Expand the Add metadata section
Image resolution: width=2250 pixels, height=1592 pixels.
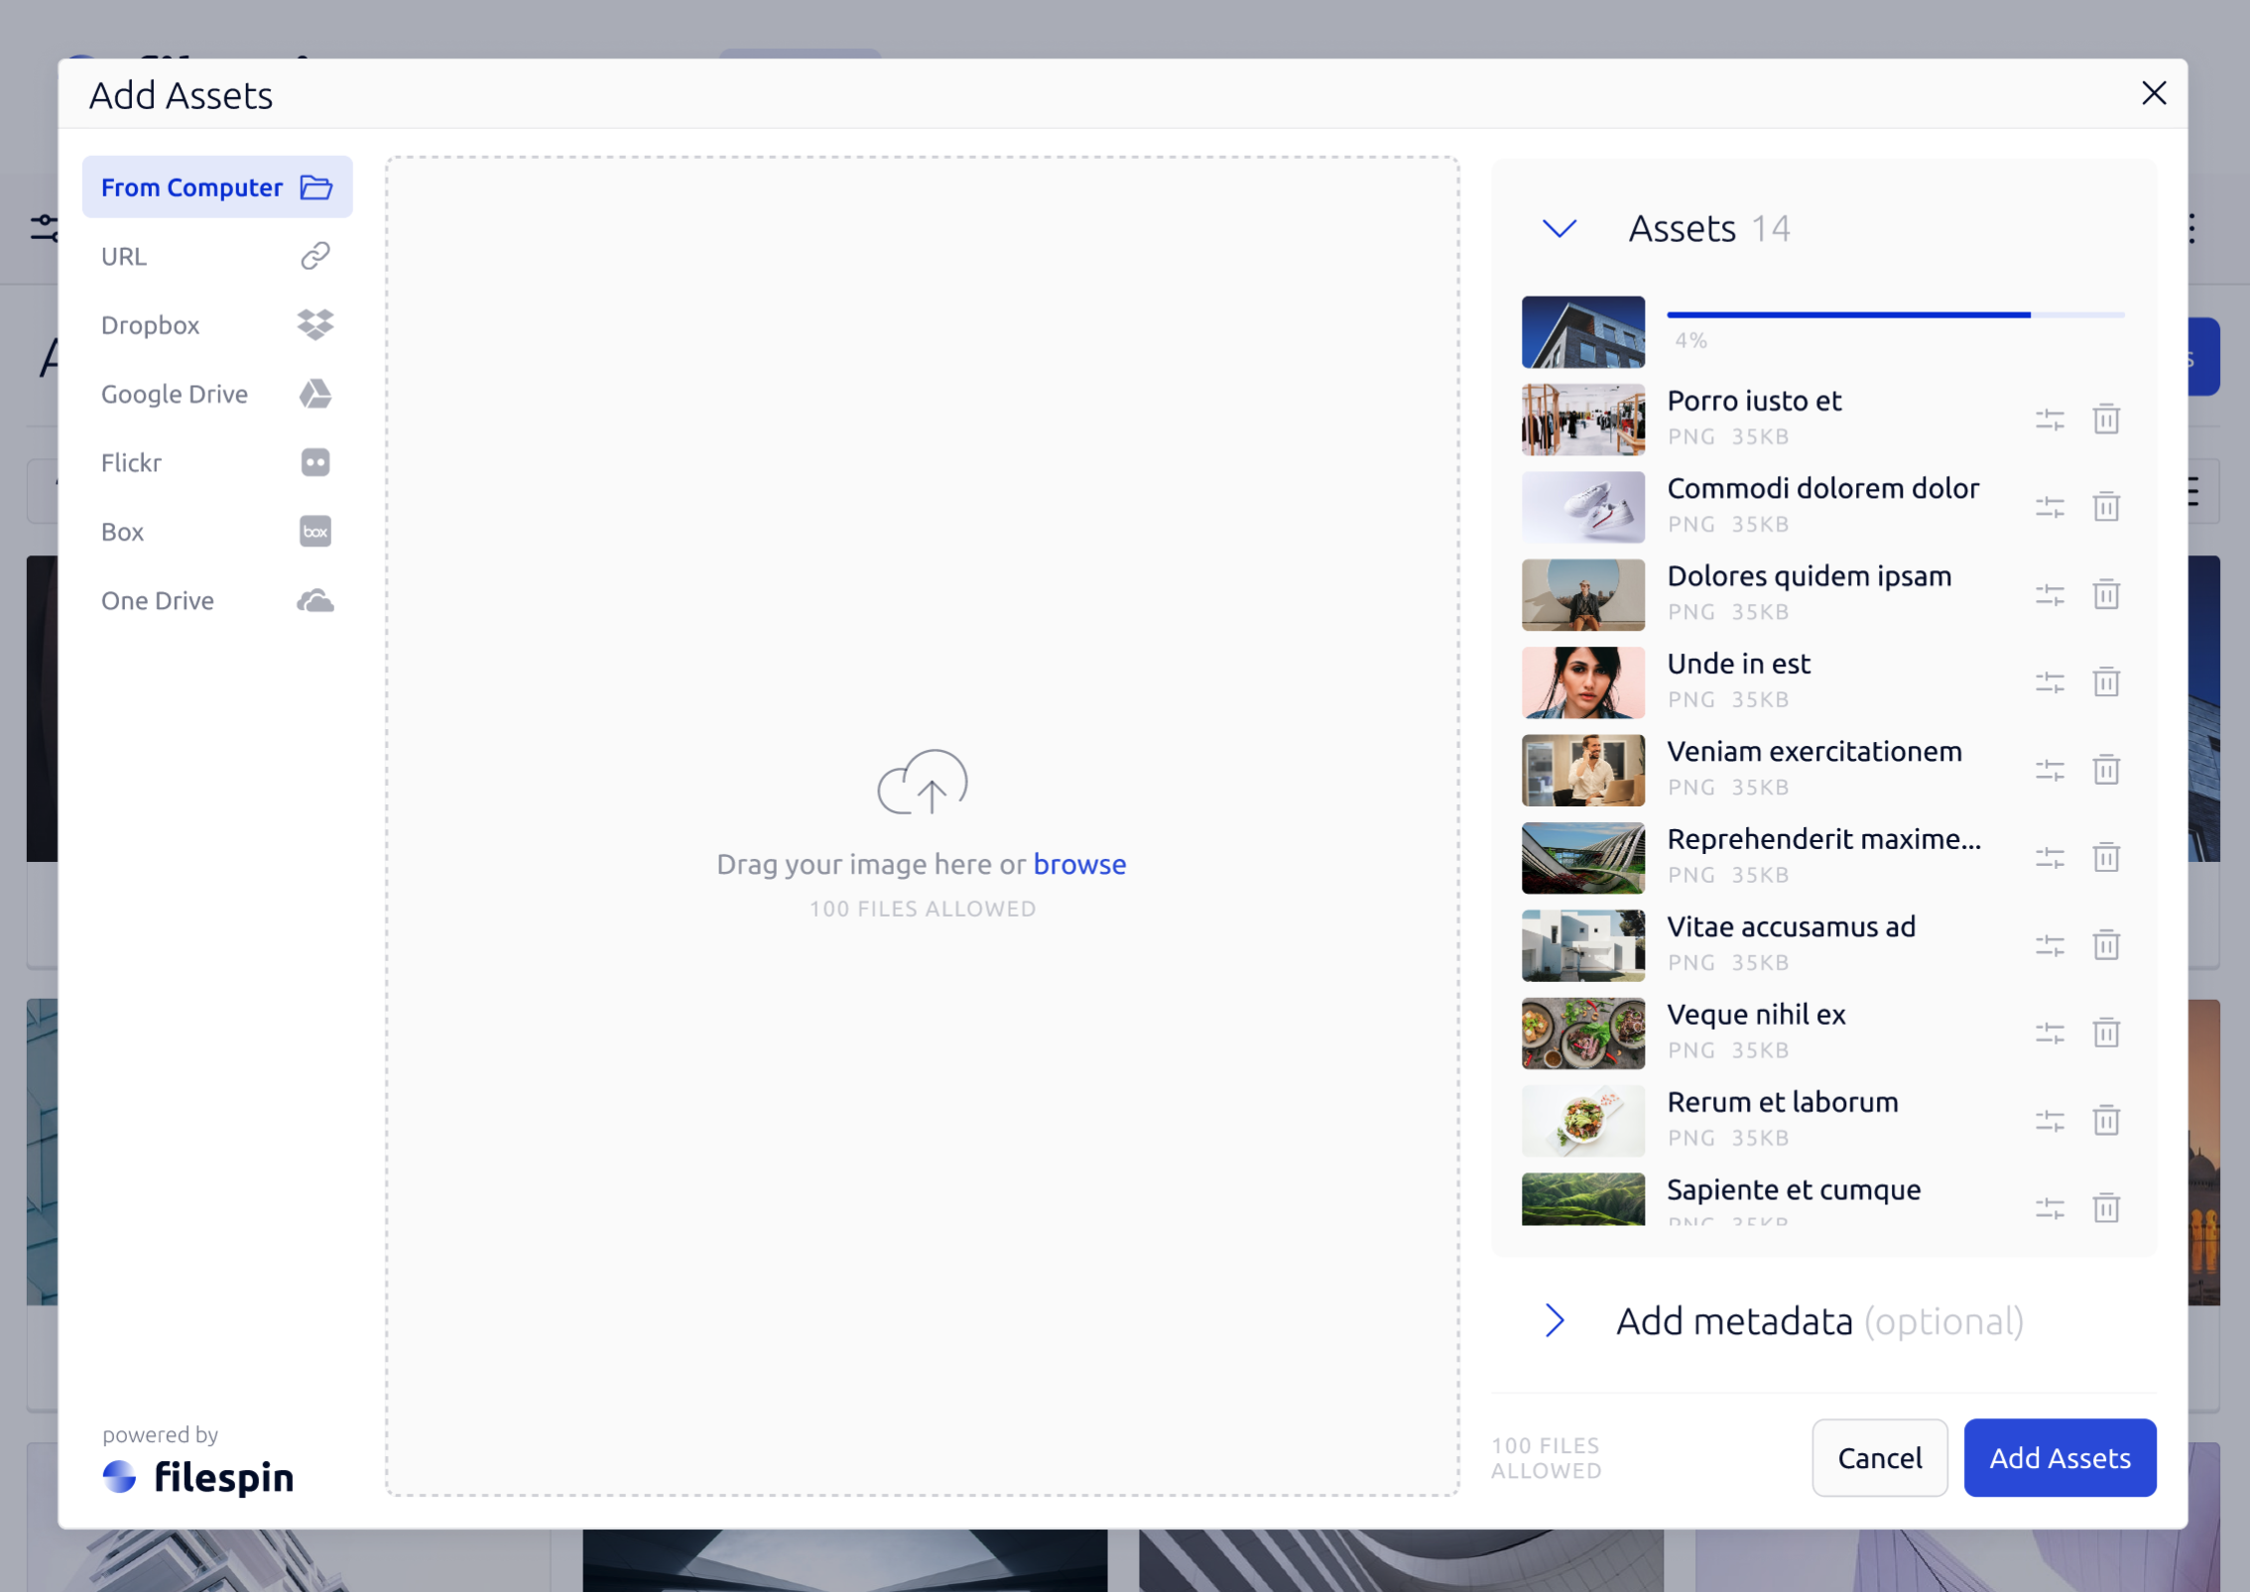point(1554,1320)
